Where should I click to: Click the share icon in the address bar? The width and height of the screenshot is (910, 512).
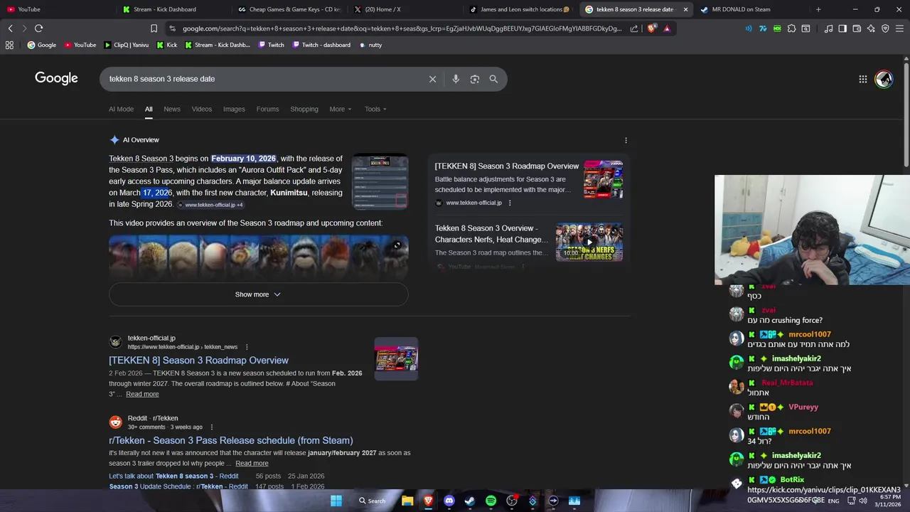(x=634, y=28)
